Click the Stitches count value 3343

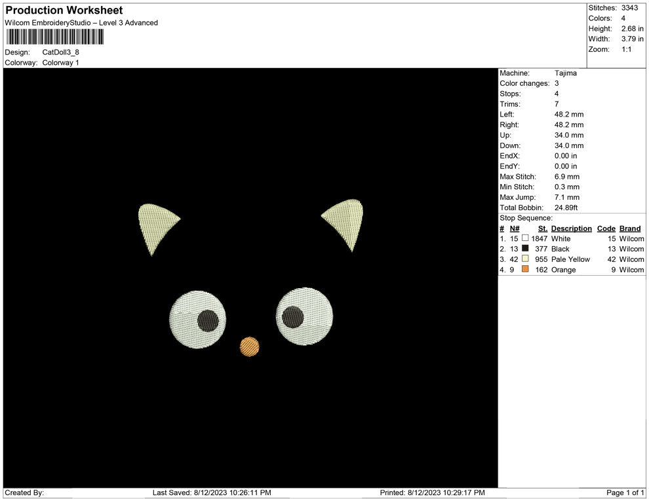pos(629,8)
